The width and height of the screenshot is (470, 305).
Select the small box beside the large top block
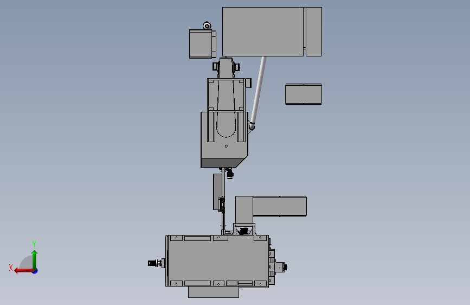coord(202,44)
